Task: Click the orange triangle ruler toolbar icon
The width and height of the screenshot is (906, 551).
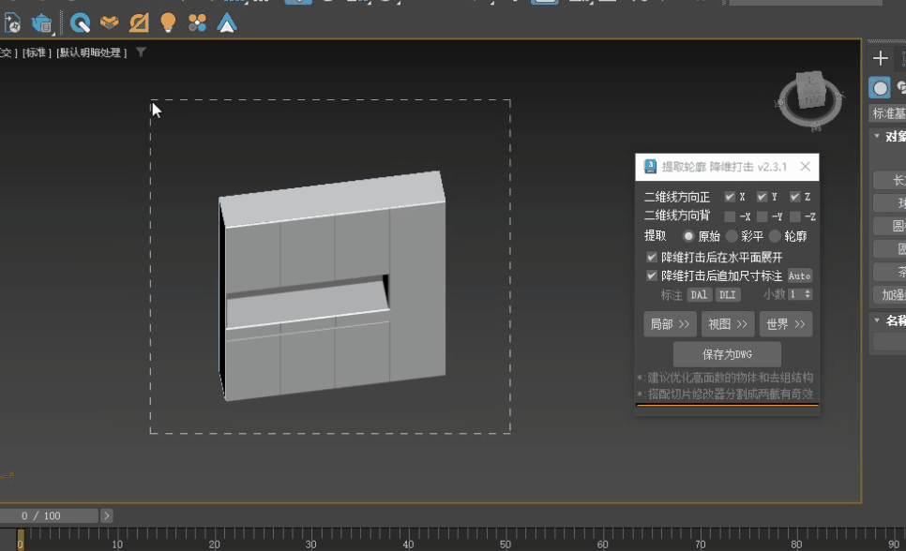Action: [x=139, y=23]
